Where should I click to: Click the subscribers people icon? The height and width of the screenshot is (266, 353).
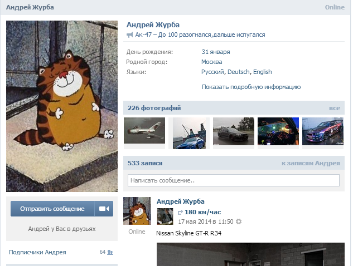click(x=110, y=252)
